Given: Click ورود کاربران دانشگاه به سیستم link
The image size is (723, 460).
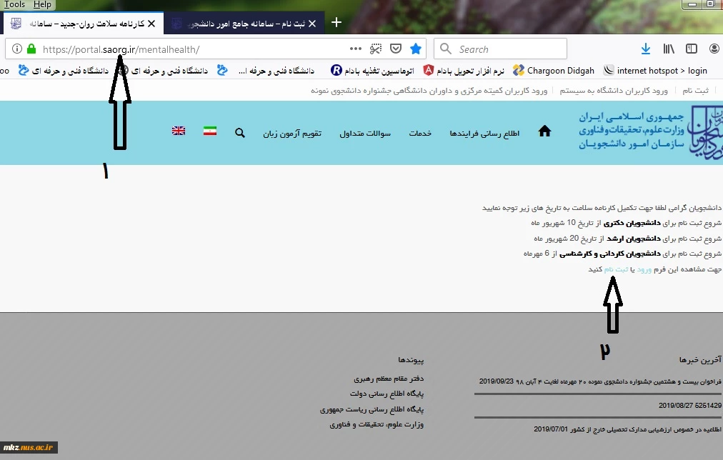Looking at the screenshot, I should click(x=614, y=90).
